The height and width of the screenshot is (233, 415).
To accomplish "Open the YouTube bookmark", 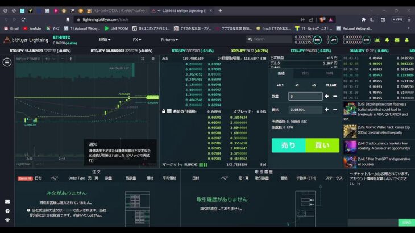I will click(32, 28).
